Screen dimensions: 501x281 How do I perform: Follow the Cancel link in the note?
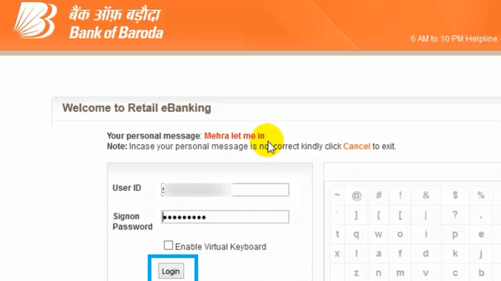click(x=357, y=146)
